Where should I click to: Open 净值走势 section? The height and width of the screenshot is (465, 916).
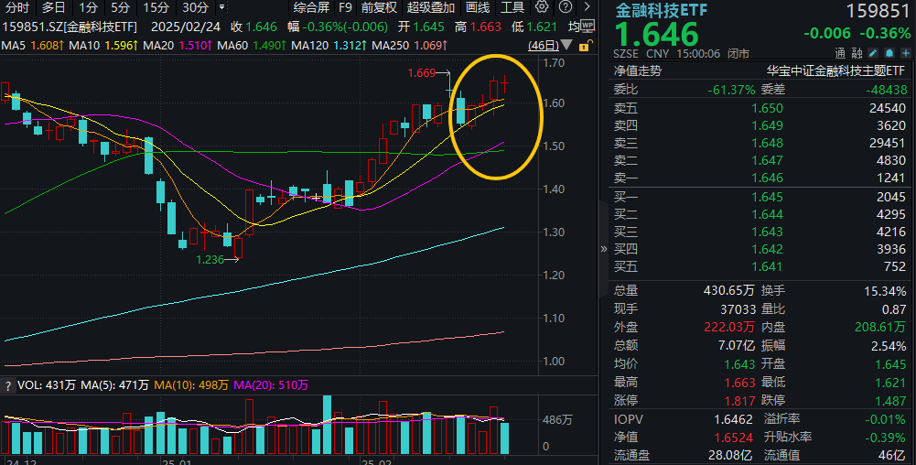coord(638,71)
